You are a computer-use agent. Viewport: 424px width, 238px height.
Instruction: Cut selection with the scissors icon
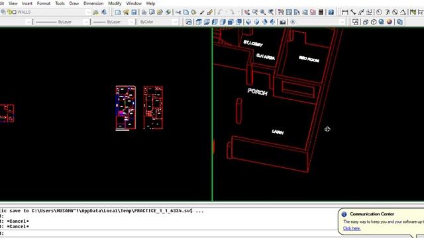[x=178, y=12]
